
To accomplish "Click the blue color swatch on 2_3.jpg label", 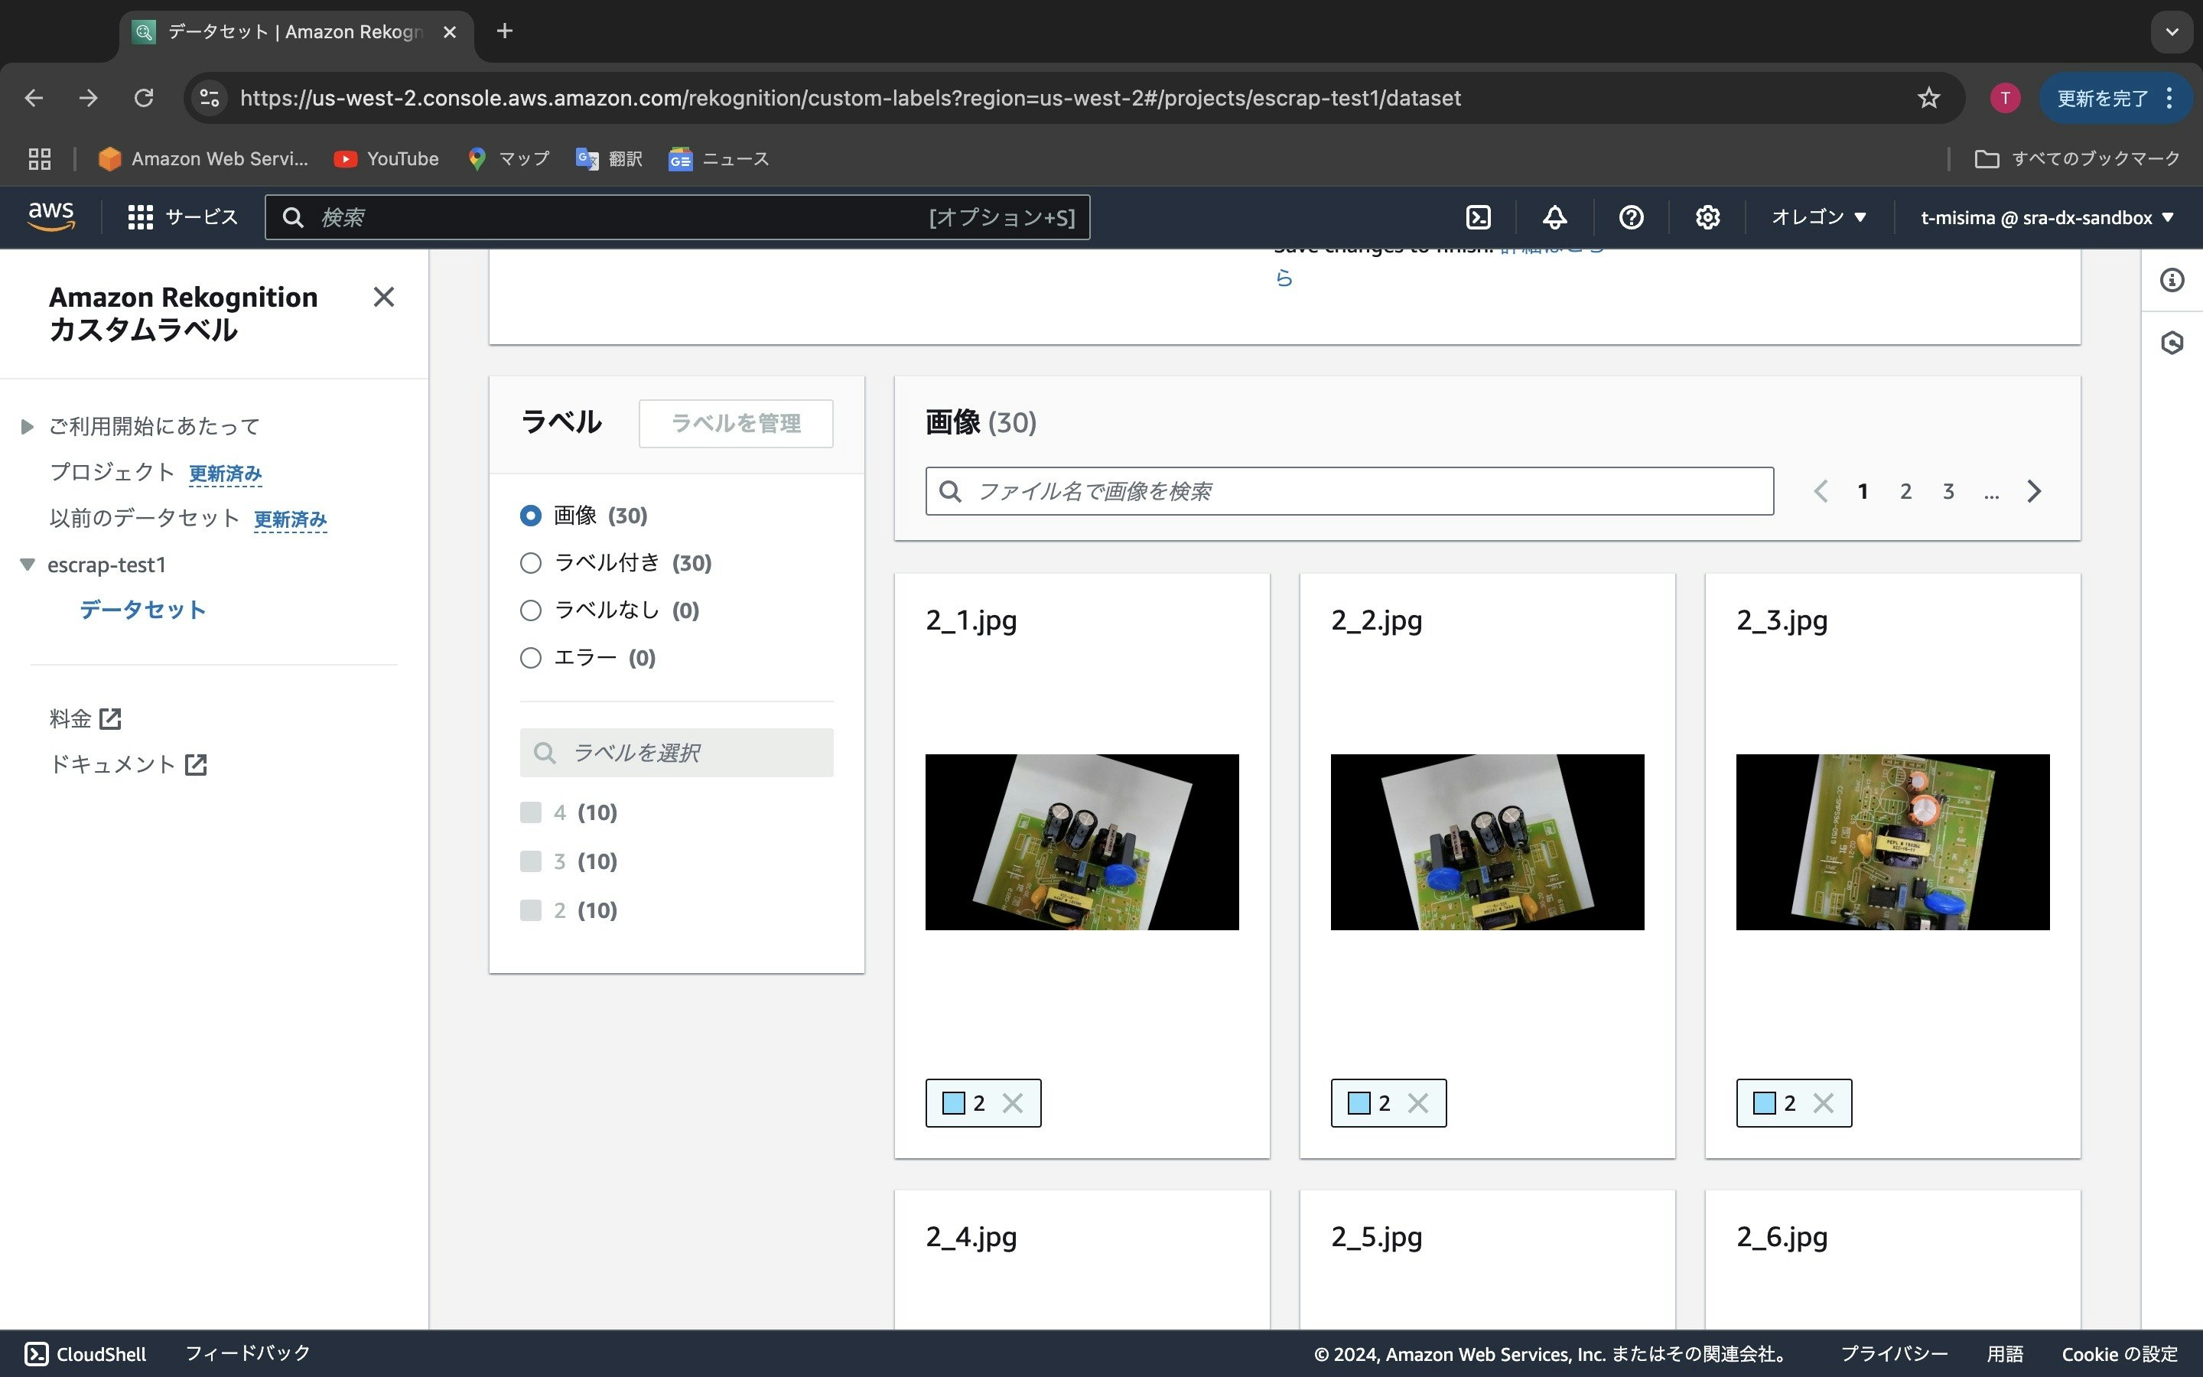I will (1764, 1103).
